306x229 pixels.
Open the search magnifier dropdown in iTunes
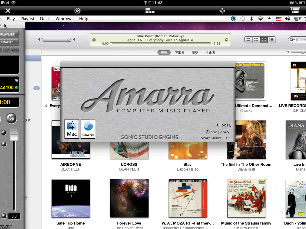[x=292, y=40]
